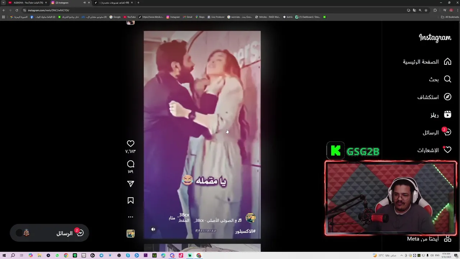Screen dimensions: 460x259
Task: Open Maps bookmark
Action: pyautogui.click(x=199, y=17)
